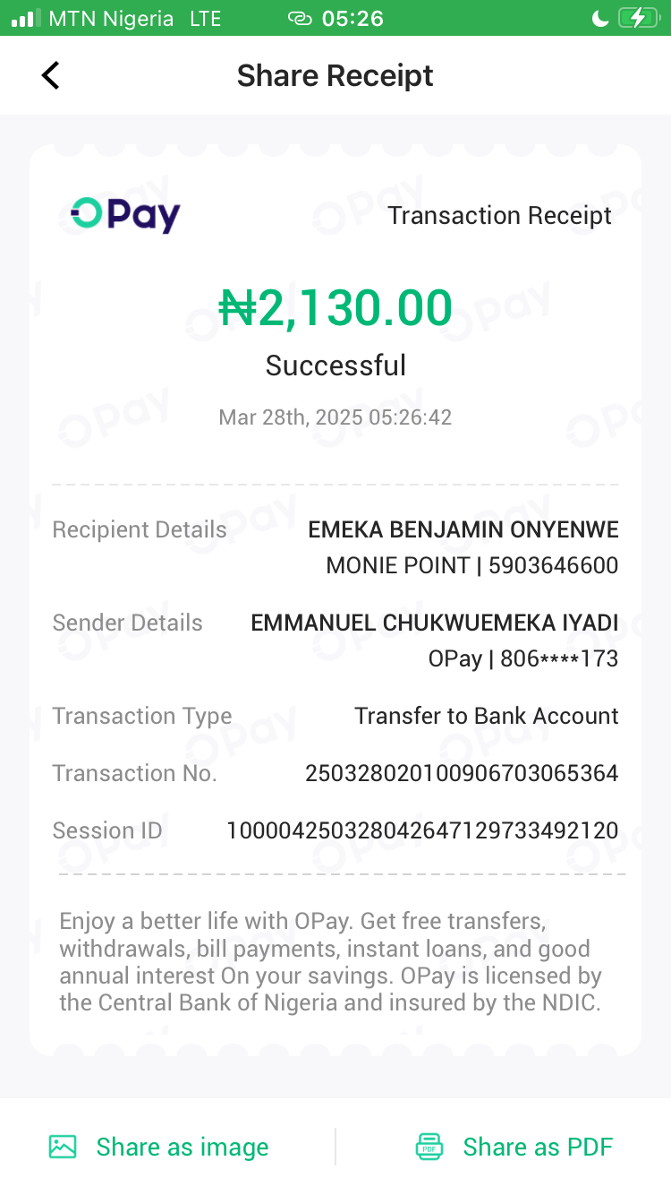The width and height of the screenshot is (671, 1195).
Task: Select the Transaction No. value
Action: (462, 773)
